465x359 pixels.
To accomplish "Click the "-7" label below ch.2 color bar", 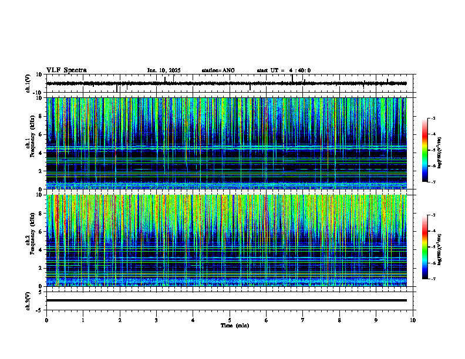I will 433,279.
